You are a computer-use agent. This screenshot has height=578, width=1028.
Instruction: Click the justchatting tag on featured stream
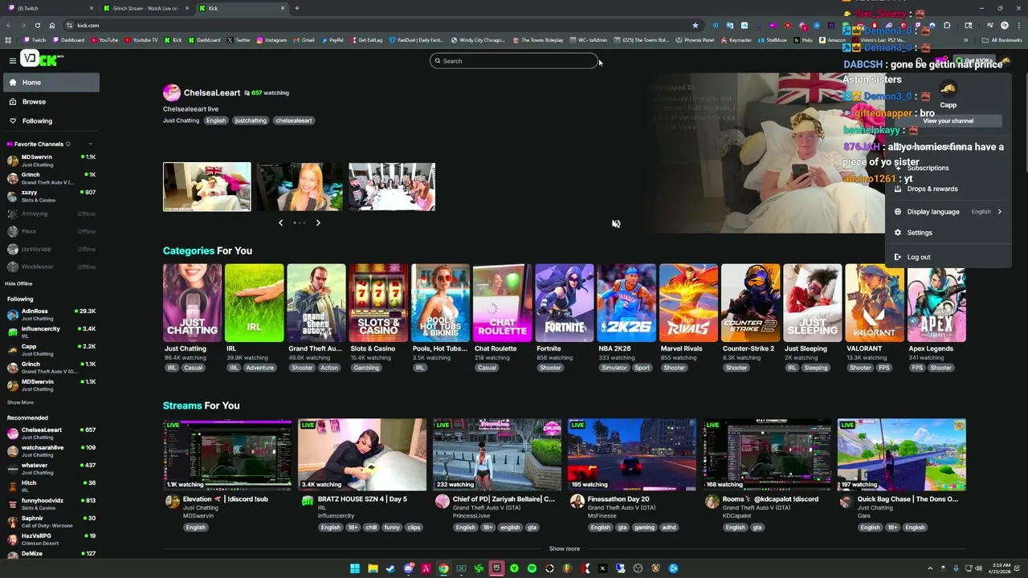point(251,120)
